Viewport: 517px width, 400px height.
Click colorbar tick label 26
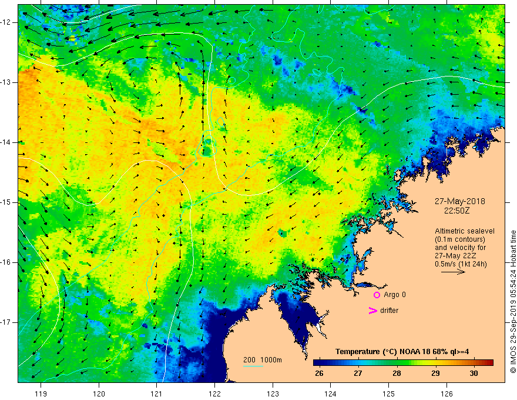[x=319, y=374]
